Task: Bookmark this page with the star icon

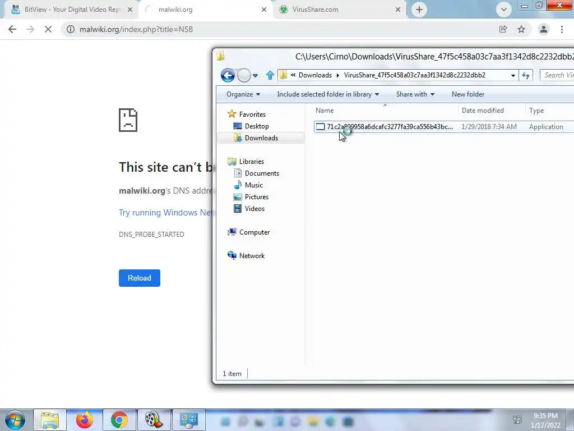Action: point(521,29)
